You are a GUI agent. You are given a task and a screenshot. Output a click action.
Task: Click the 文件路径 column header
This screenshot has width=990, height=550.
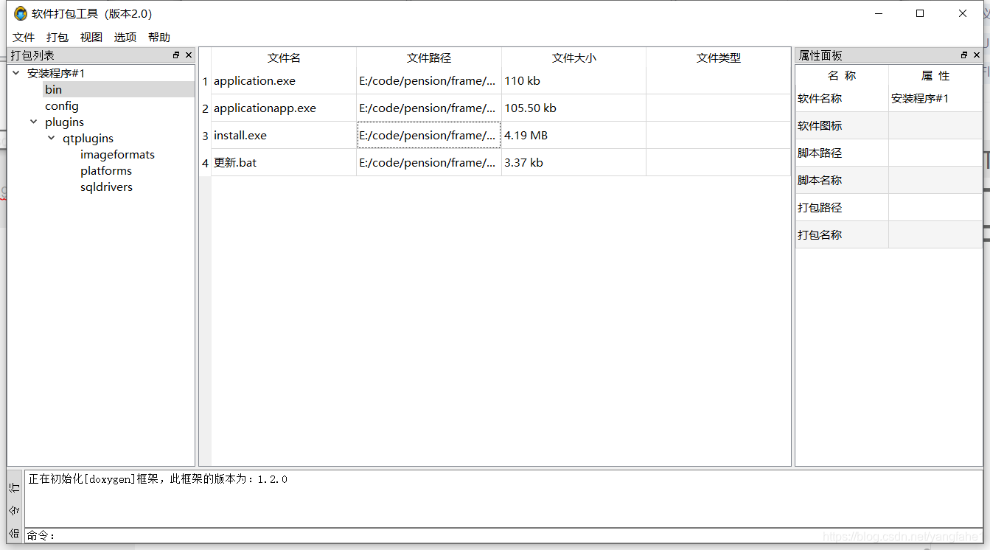coord(429,58)
